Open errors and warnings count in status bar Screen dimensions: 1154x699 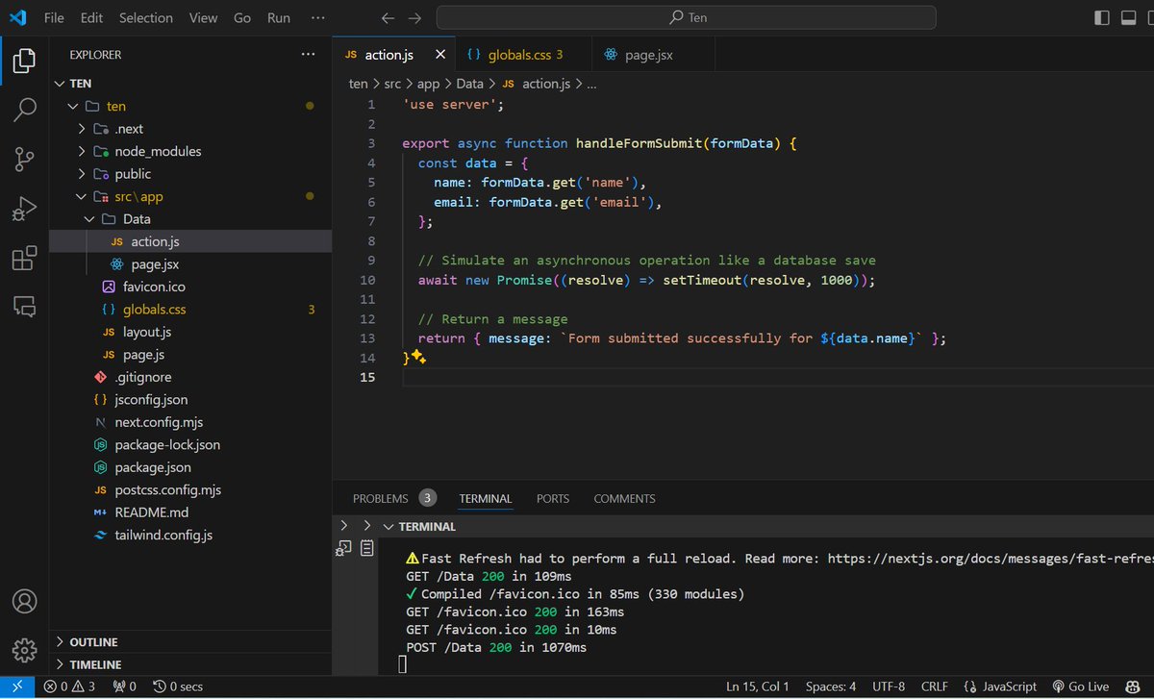point(69,687)
